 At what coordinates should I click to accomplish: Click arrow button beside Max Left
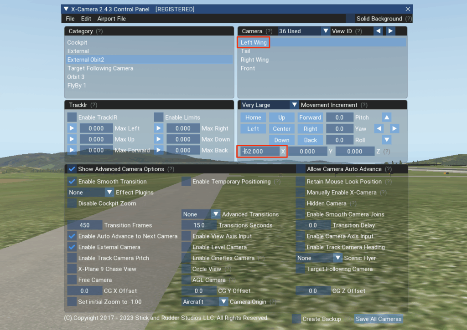click(x=72, y=128)
